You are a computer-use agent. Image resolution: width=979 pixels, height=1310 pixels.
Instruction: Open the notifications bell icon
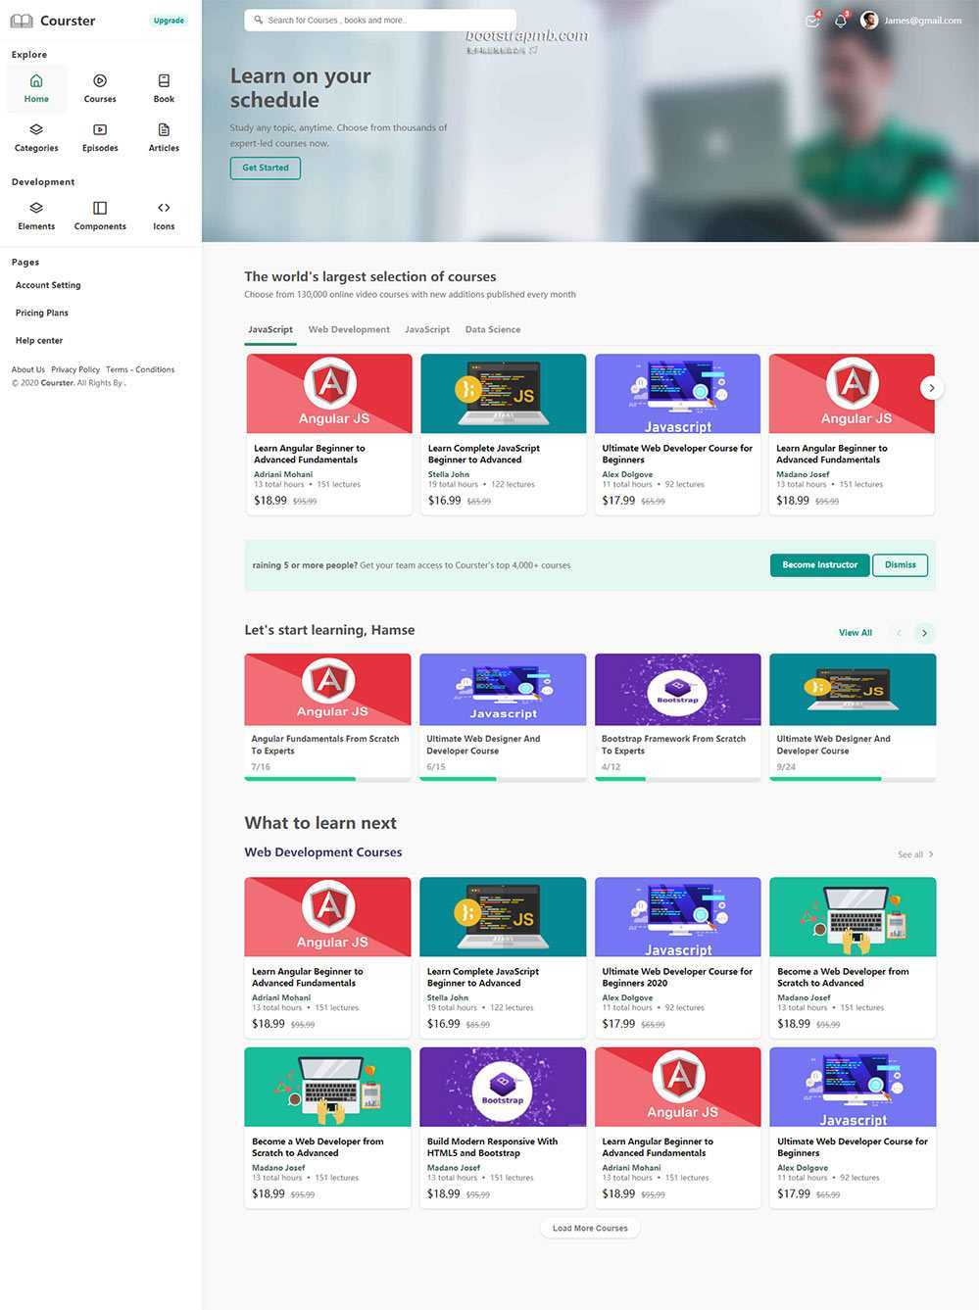click(x=840, y=21)
